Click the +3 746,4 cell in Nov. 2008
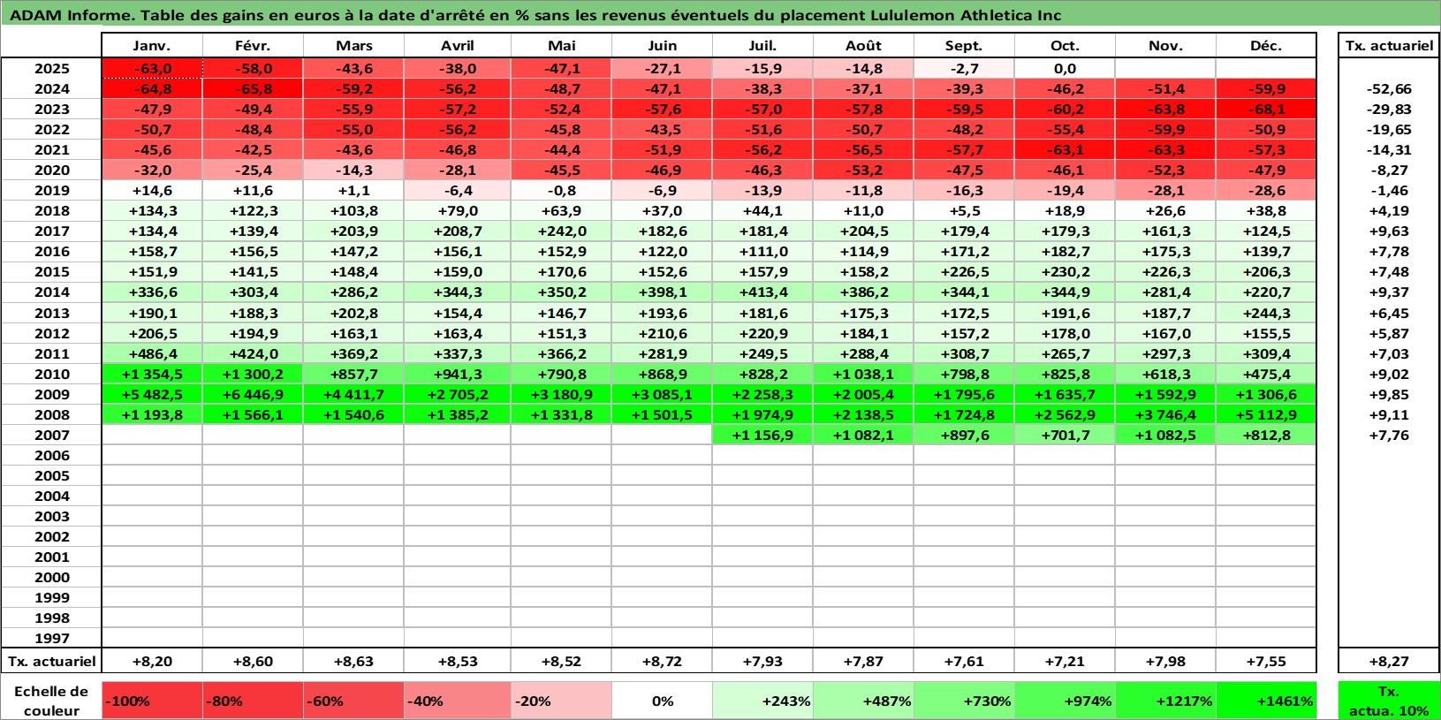Viewport: 1441px width, 720px height. [1165, 414]
